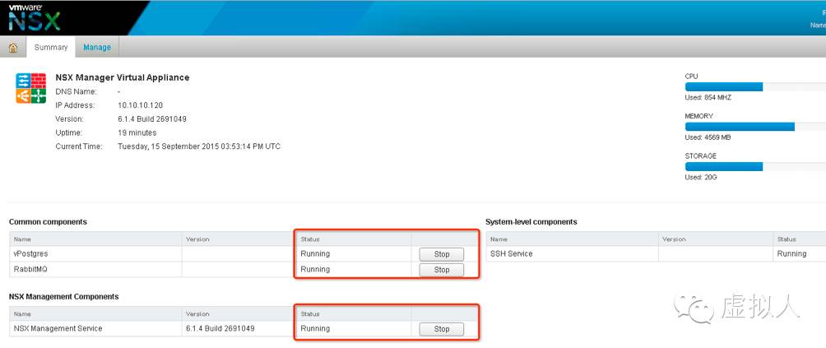Switch to the Manage tab
The height and width of the screenshot is (348, 826).
[x=97, y=48]
